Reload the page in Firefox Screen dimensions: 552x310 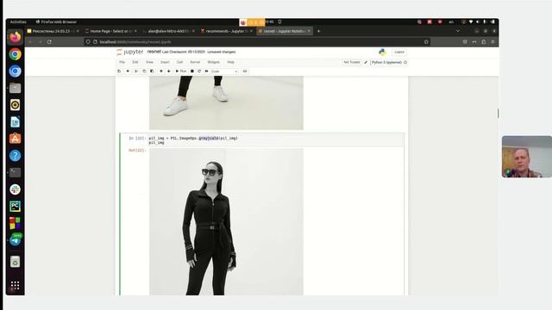[49, 42]
